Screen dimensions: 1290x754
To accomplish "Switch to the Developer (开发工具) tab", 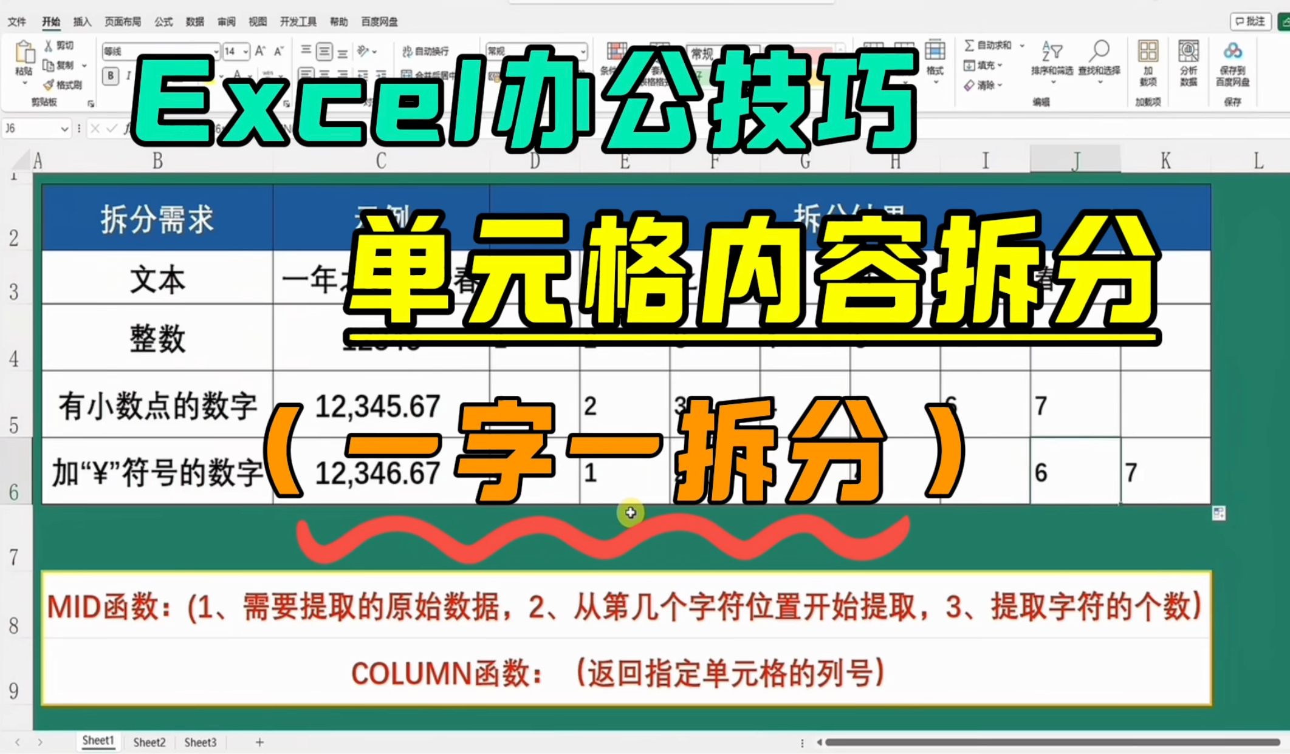I will [298, 22].
